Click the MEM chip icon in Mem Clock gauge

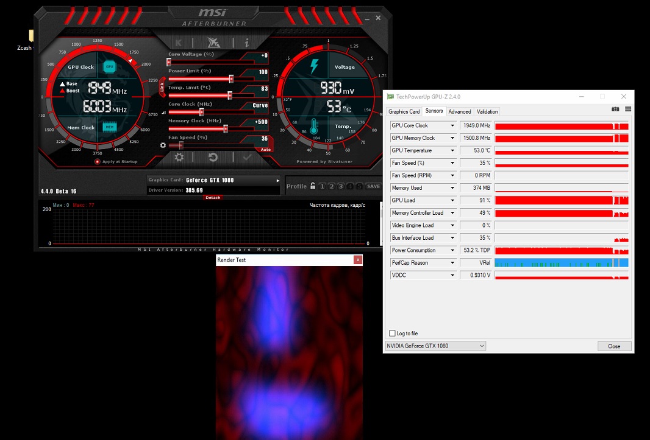[109, 127]
